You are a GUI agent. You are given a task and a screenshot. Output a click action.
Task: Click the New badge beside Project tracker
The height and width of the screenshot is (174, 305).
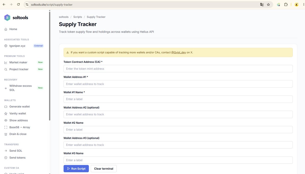(x=40, y=69)
